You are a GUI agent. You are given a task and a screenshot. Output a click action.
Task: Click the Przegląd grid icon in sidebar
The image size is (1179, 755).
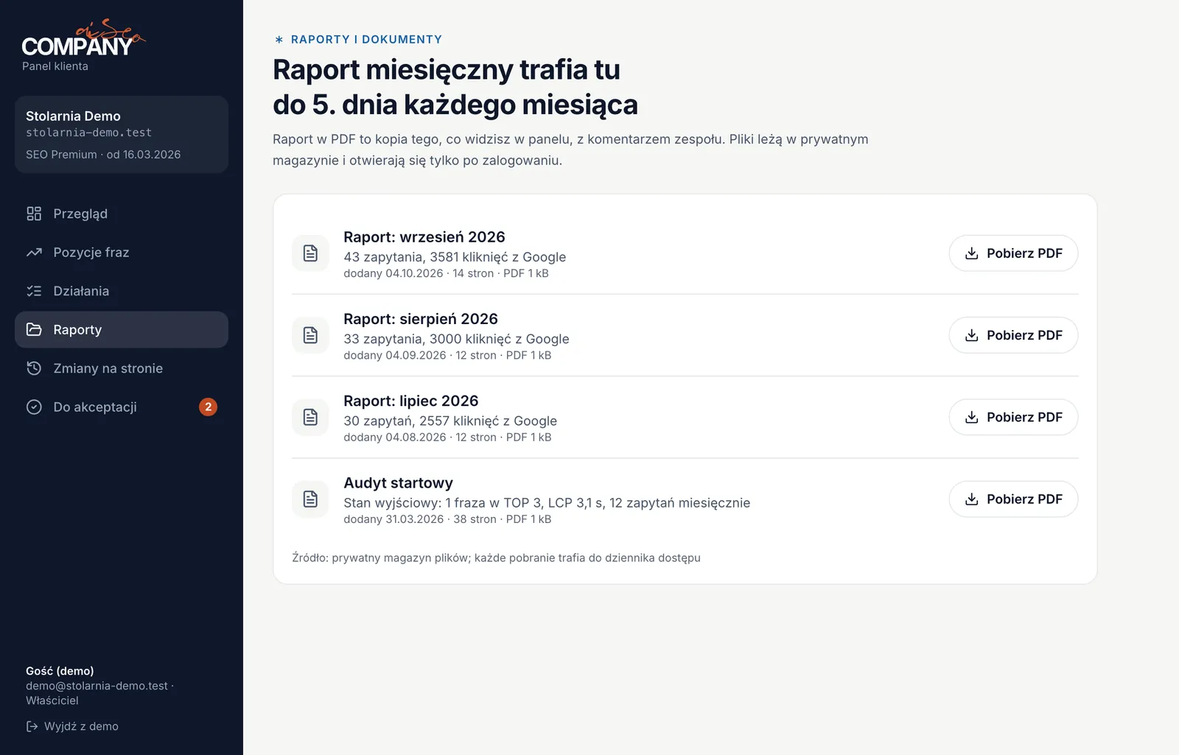(34, 214)
